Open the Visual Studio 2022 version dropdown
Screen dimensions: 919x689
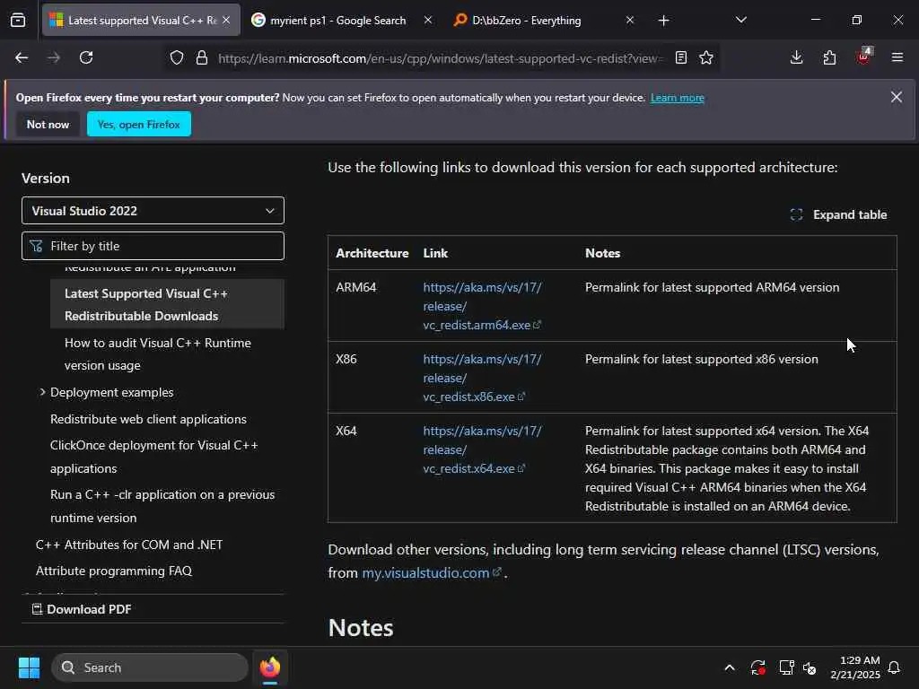153,210
